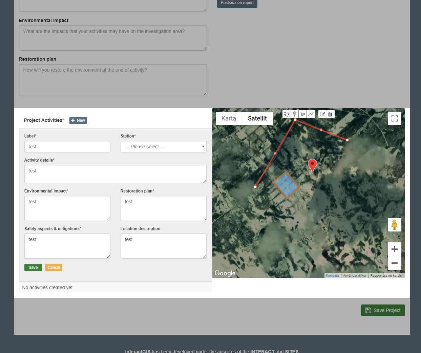Open the Station dropdown

(x=164, y=147)
